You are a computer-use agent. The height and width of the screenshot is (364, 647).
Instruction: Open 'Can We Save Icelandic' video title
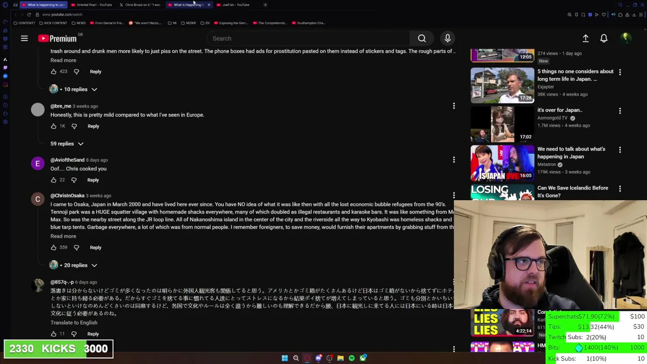(573, 192)
